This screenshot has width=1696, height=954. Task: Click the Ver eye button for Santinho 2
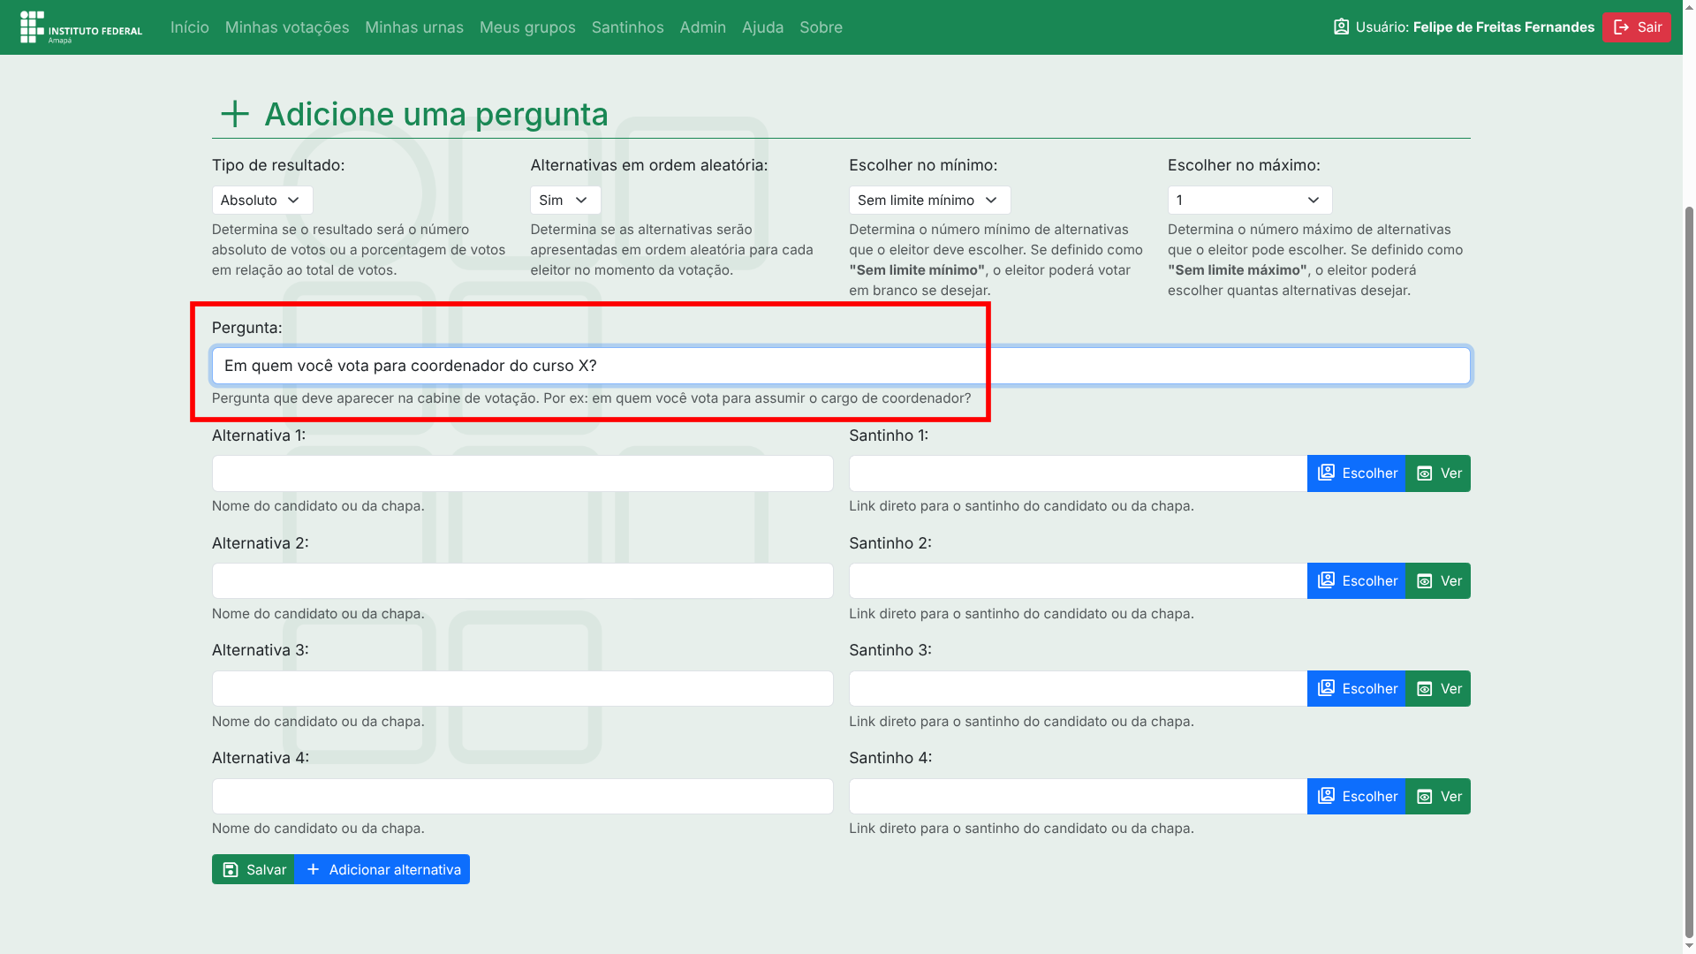click(x=1438, y=581)
